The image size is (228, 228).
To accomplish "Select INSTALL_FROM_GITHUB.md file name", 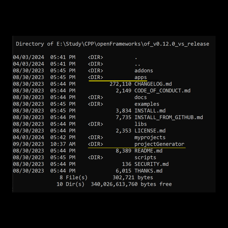I will pyautogui.click(x=169, y=117).
